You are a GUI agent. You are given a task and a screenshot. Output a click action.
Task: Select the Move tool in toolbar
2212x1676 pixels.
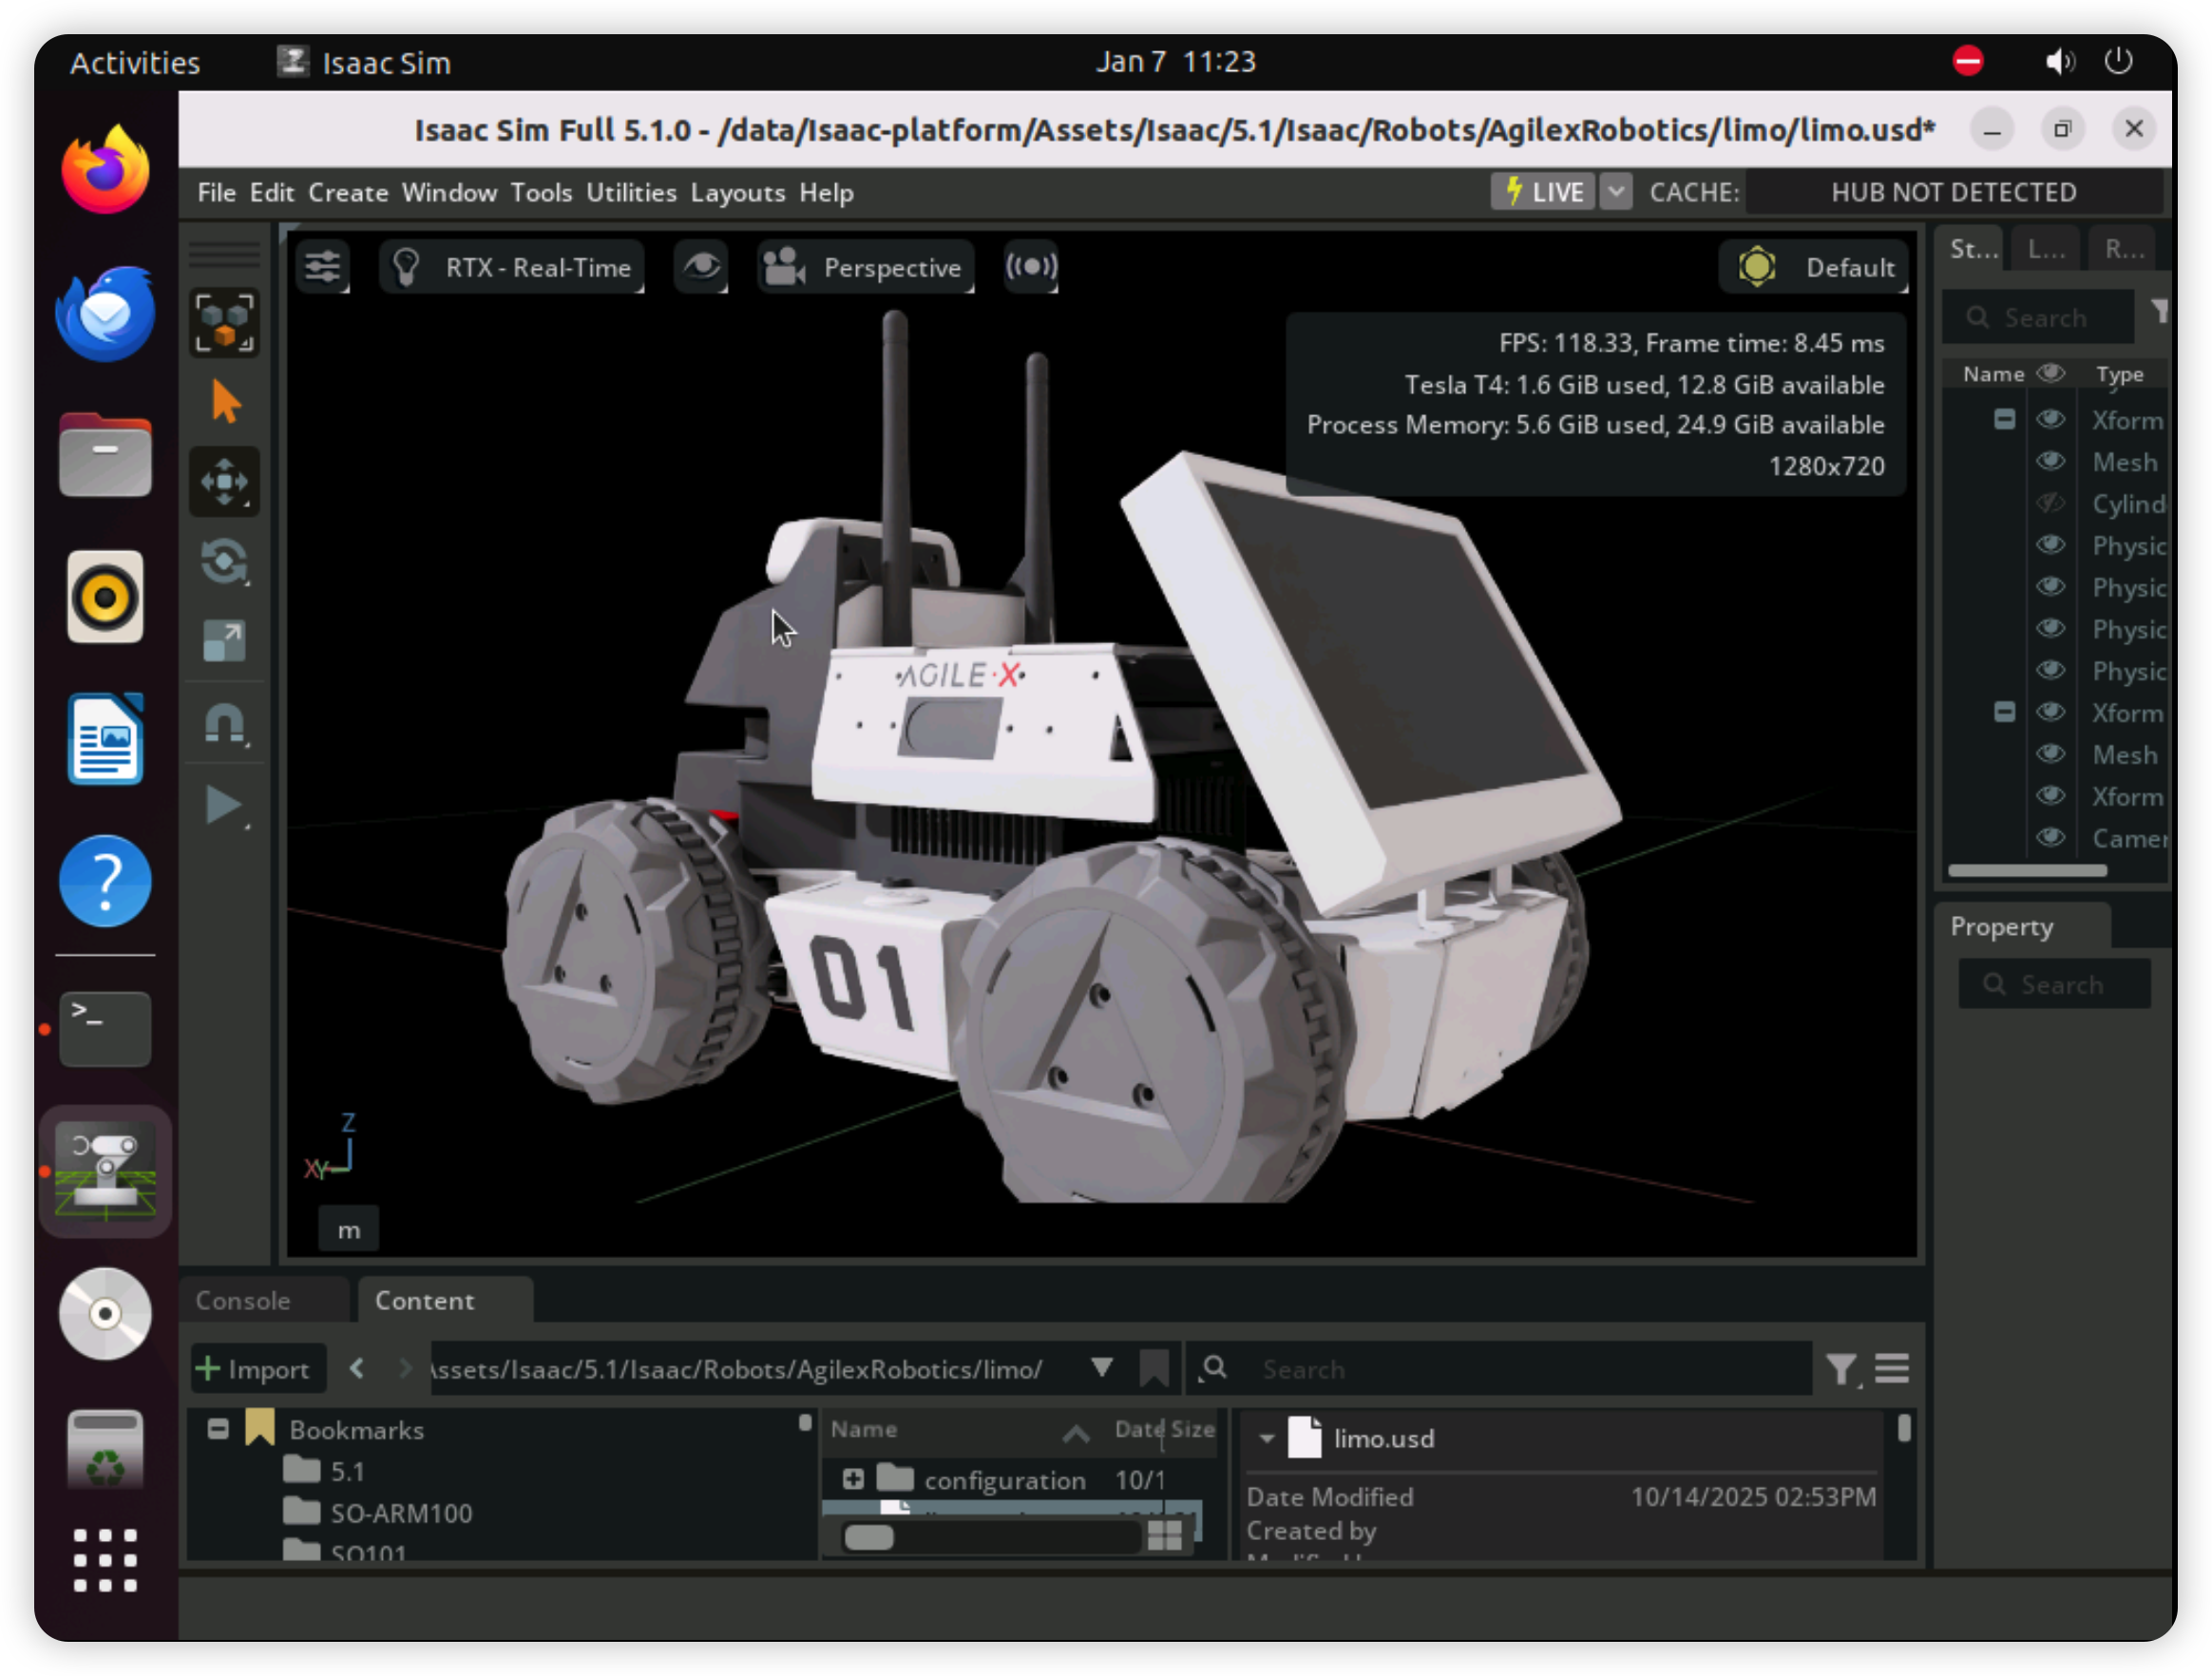point(224,482)
